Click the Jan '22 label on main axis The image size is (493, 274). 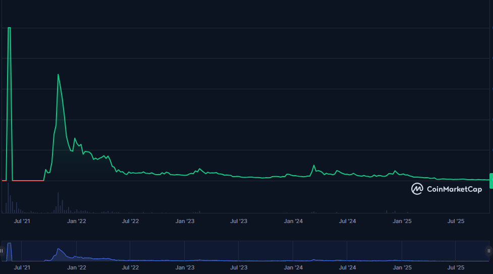point(77,221)
